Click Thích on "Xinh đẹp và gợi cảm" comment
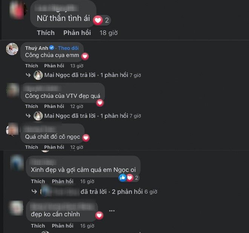This screenshot has width=249, height=233. point(38,181)
